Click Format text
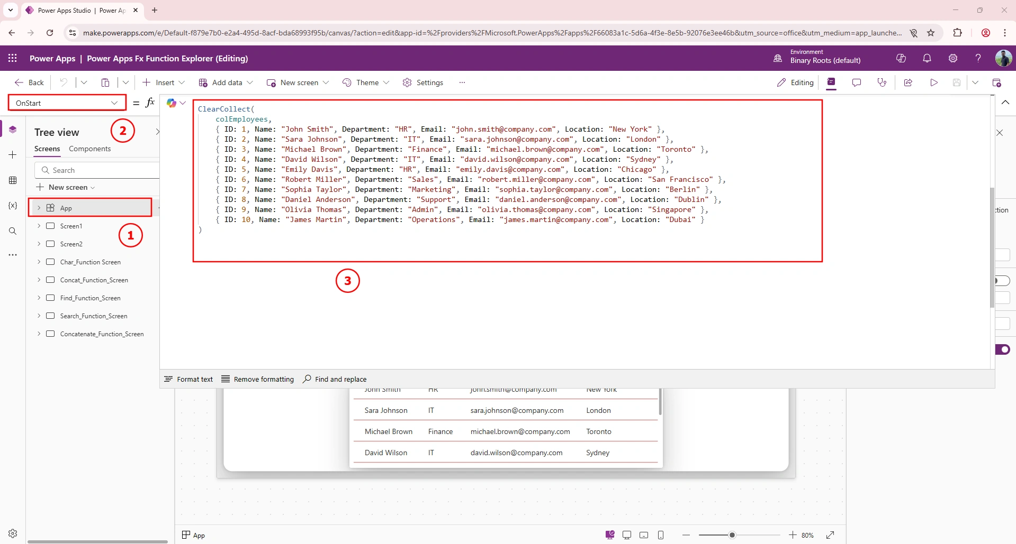 tap(189, 379)
